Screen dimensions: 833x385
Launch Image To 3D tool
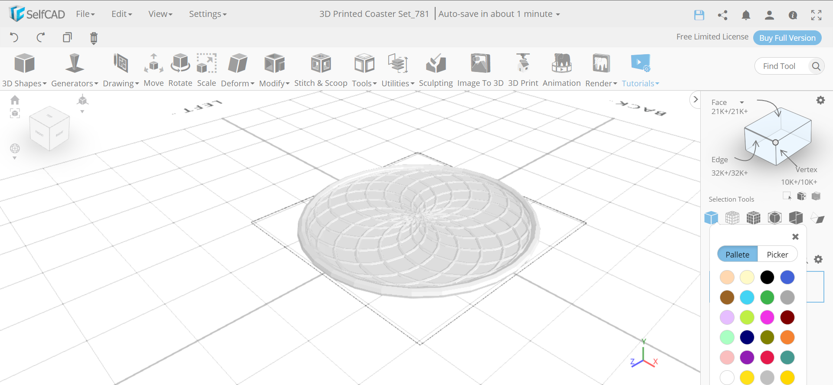(x=480, y=70)
